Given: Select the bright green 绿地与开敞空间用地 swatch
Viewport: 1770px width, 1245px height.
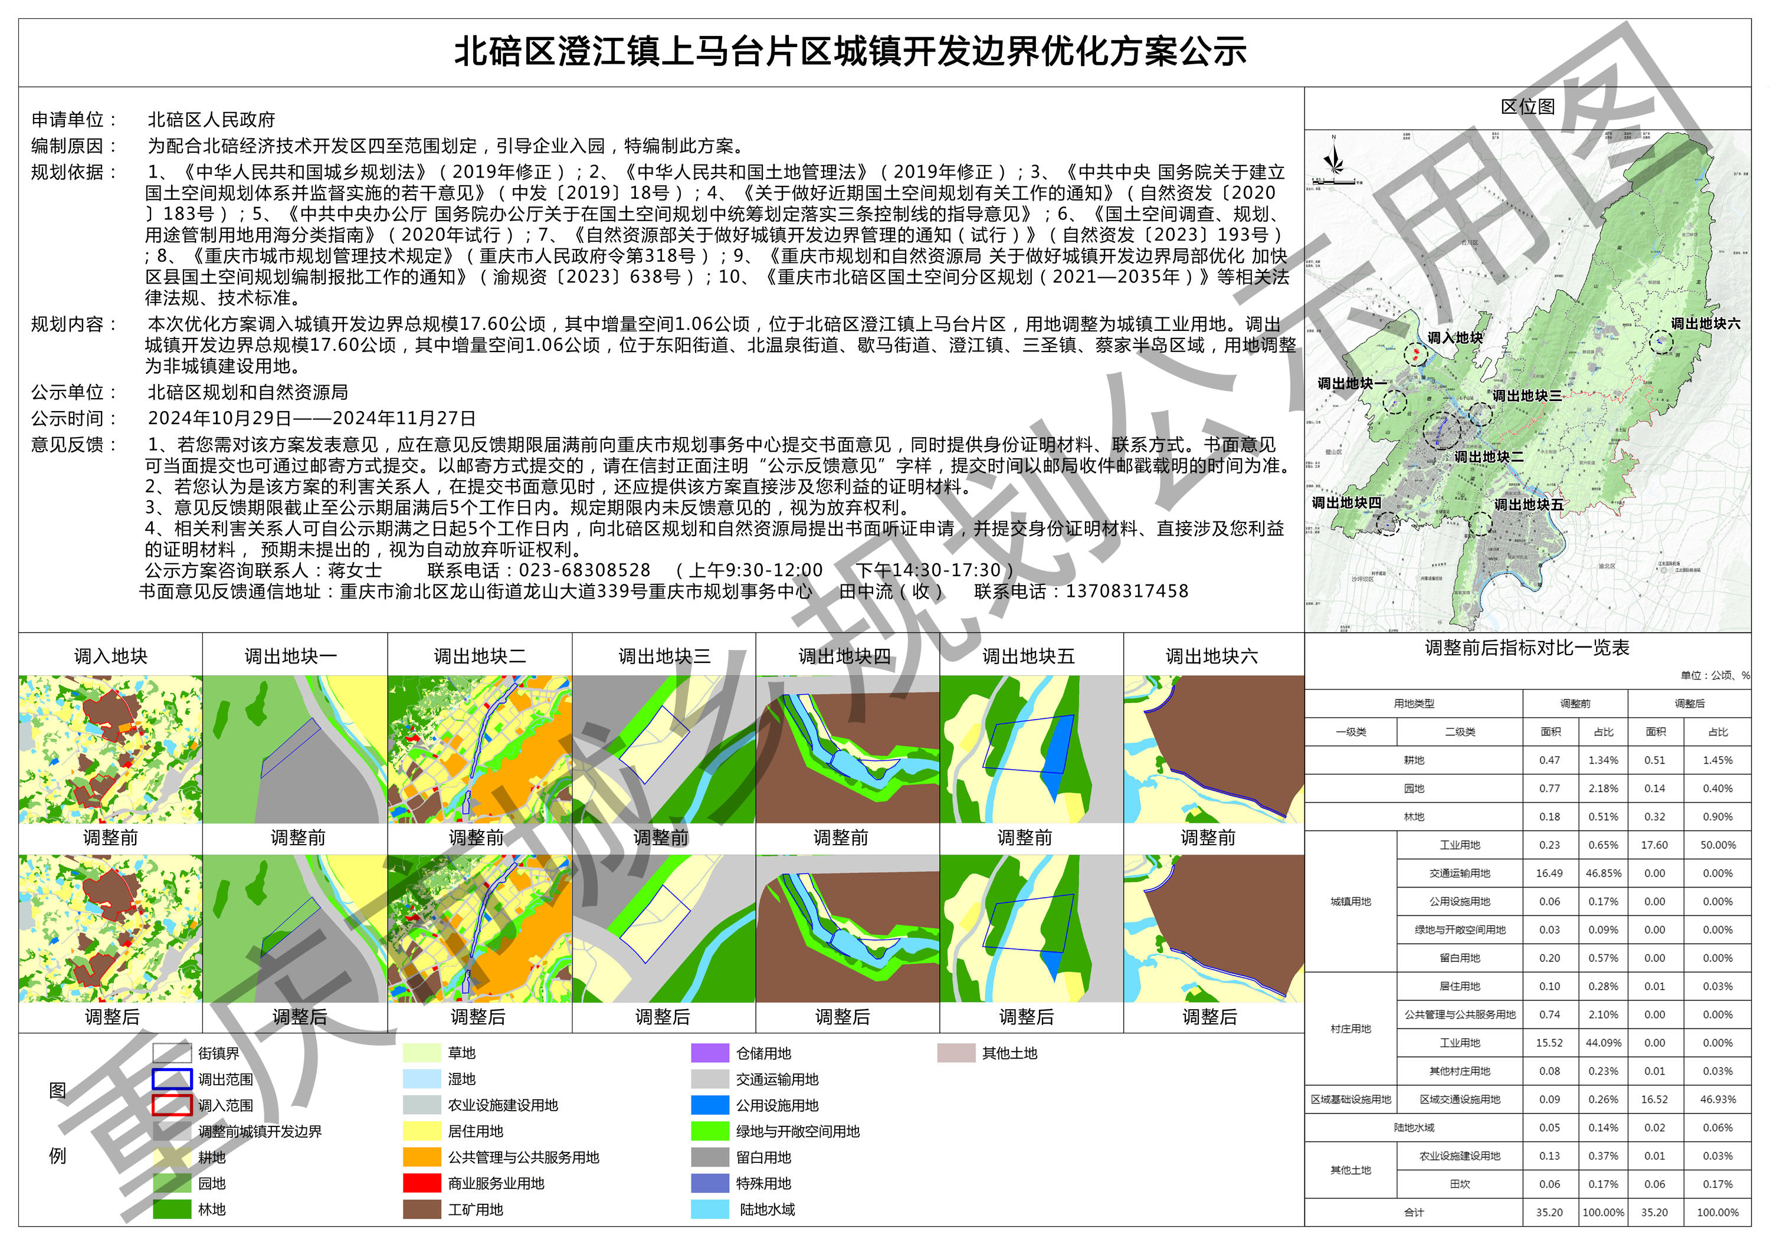Looking at the screenshot, I should 710,1131.
